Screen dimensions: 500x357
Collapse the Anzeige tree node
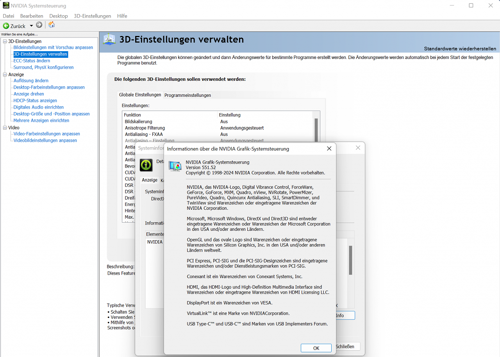tap(5, 75)
